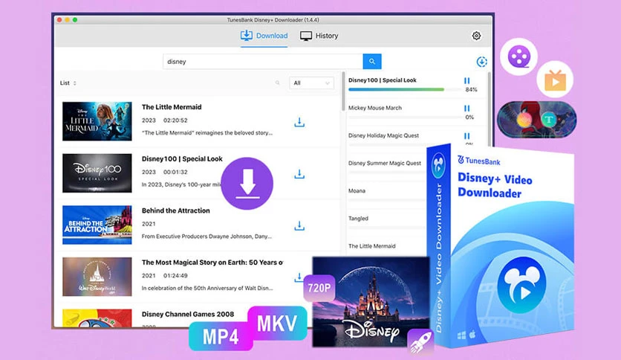Select Moana in the download queue
This screenshot has width=621, height=360.
coord(357,190)
